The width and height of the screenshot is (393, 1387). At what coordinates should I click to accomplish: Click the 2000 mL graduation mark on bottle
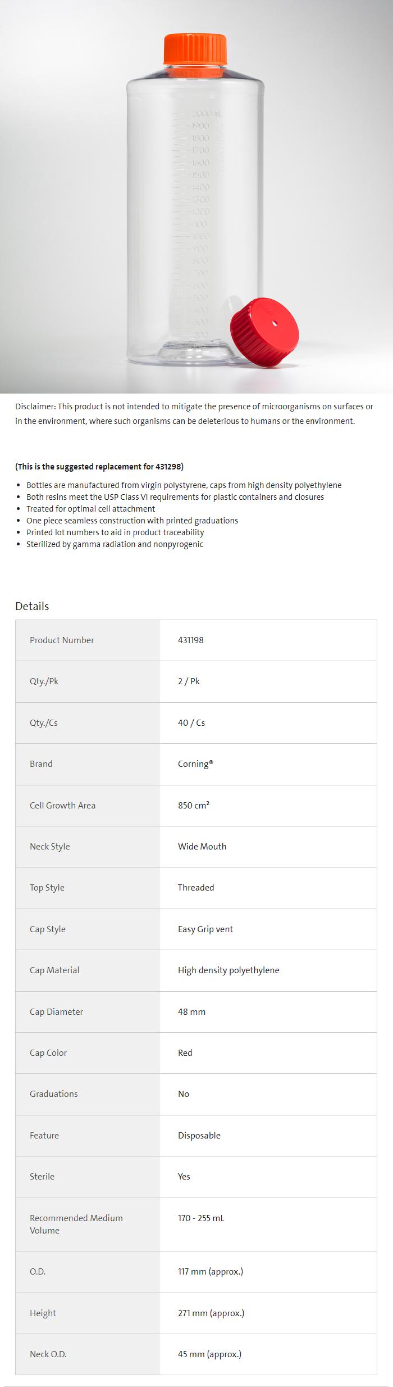[205, 114]
